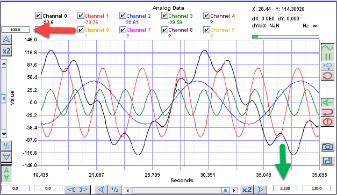The height and width of the screenshot is (195, 337).
Task: Click the x-y cursor tool icon
Action: [327, 67]
